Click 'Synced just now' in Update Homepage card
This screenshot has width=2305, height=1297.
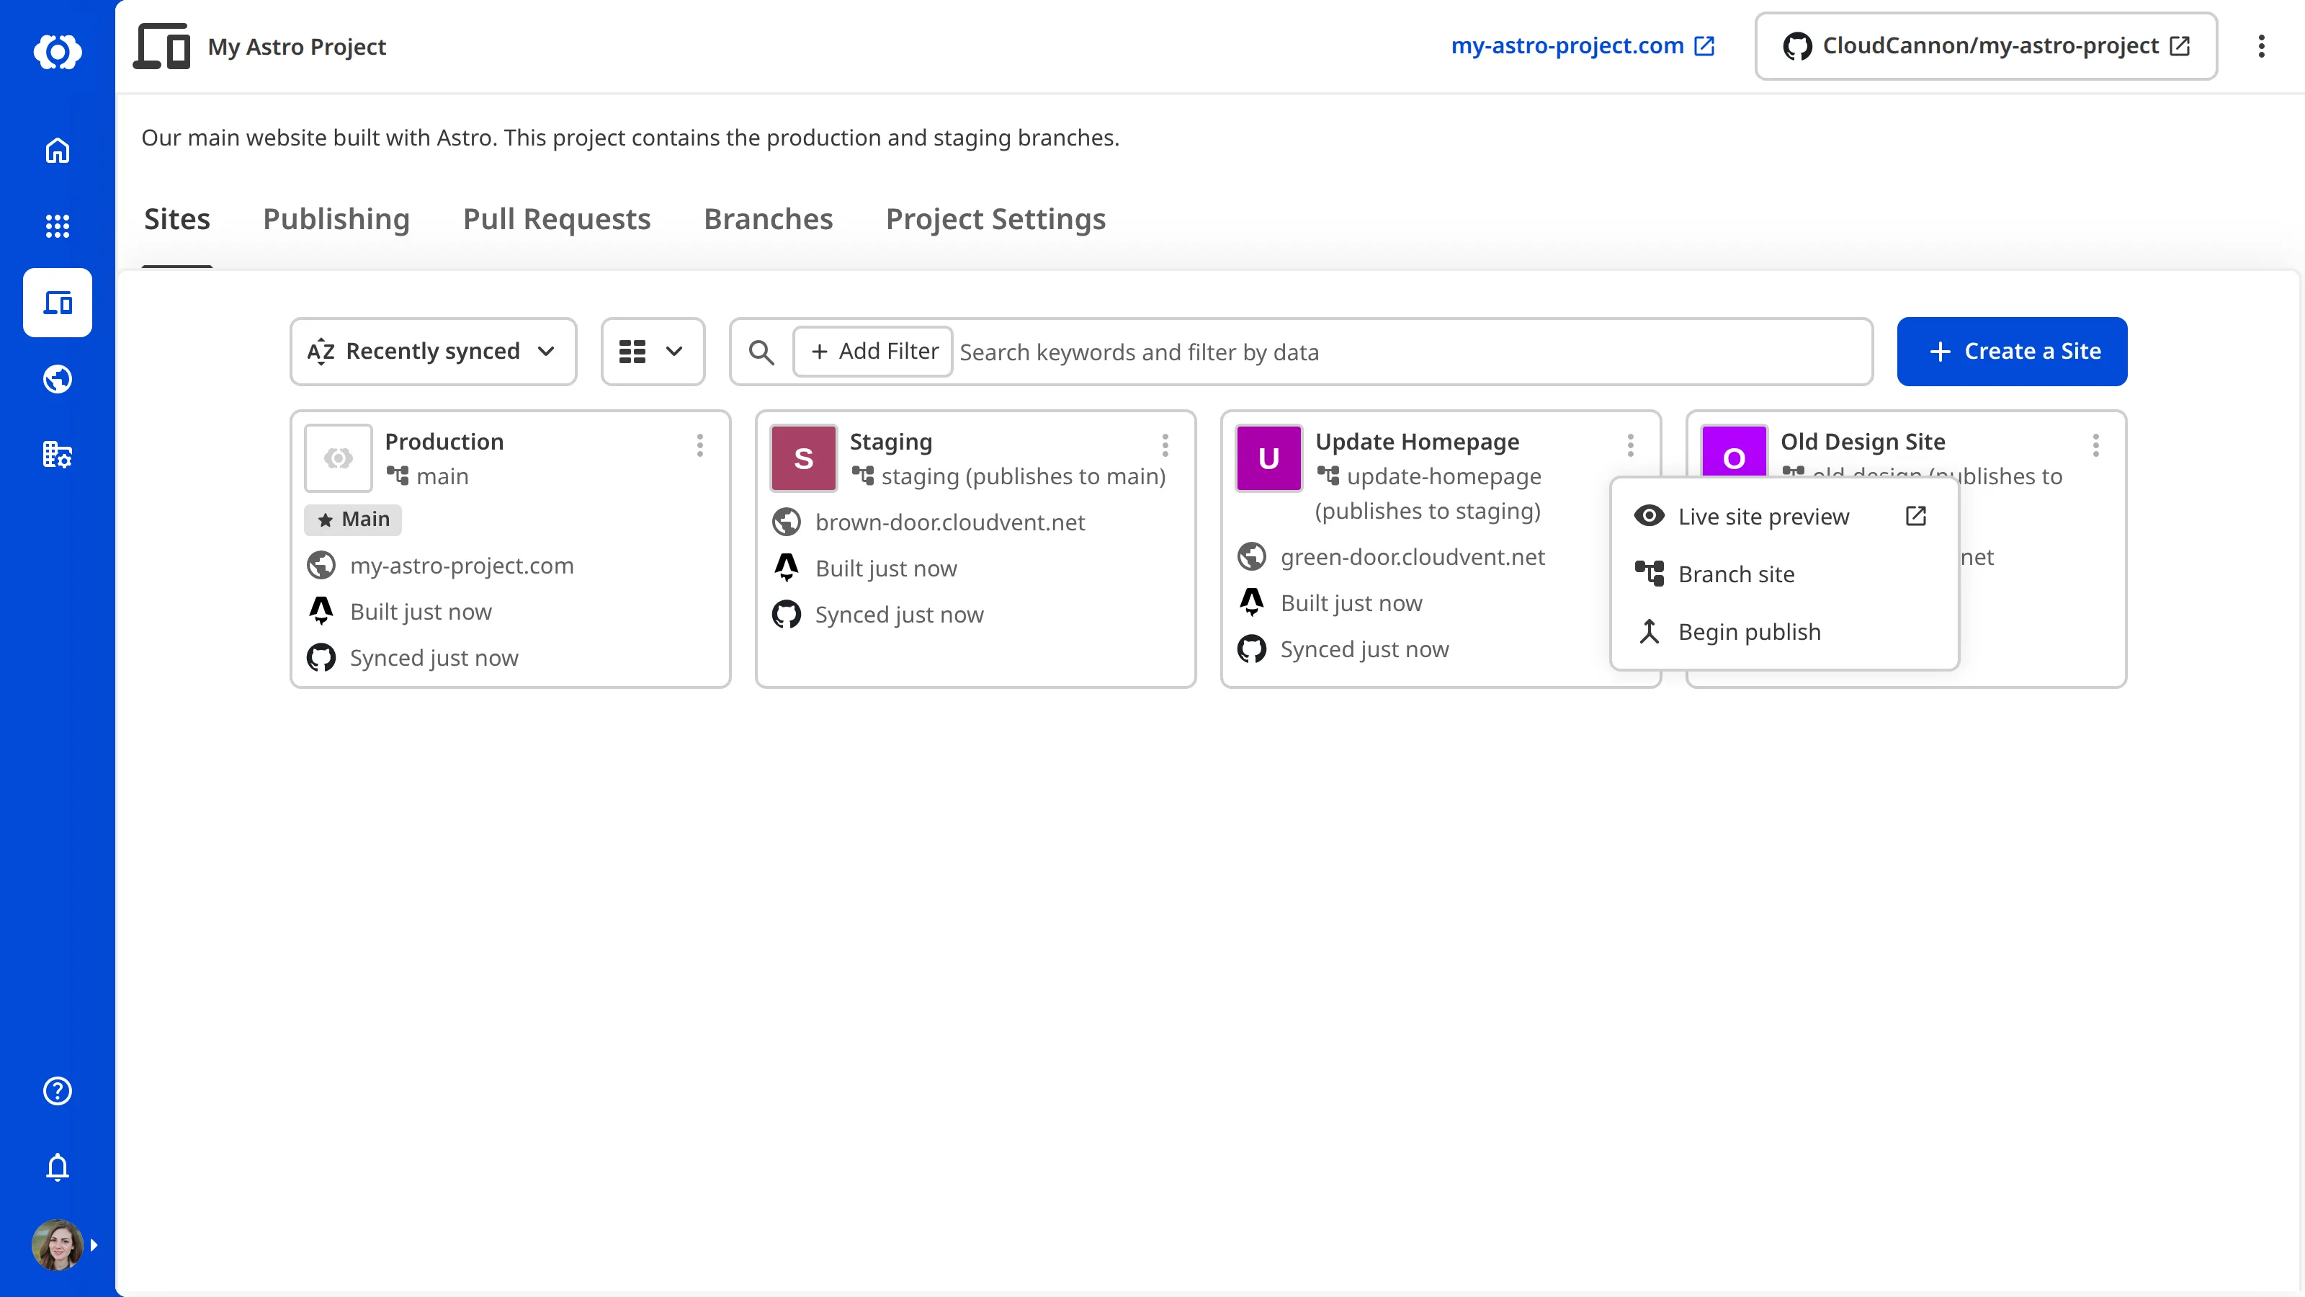click(1364, 649)
